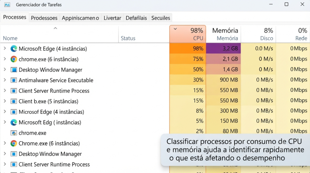Viewport: 310px width, 173px height.
Task: Select the 1,4 GB memory cell
Action: point(223,69)
